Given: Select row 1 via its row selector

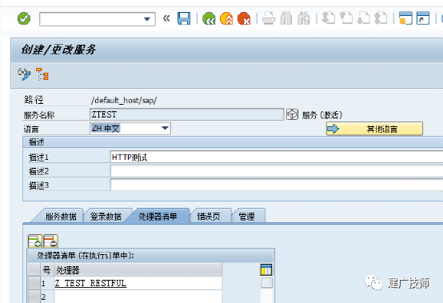Looking at the screenshot, I should coord(34,283).
